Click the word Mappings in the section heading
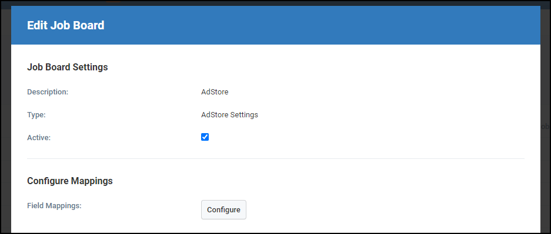This screenshot has width=551, height=234. coord(92,181)
